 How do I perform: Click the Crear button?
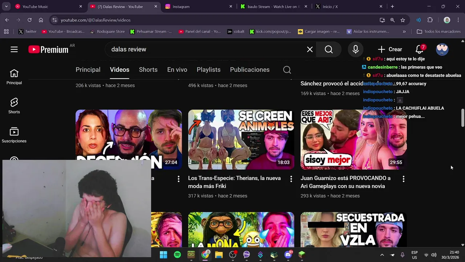coord(390,49)
